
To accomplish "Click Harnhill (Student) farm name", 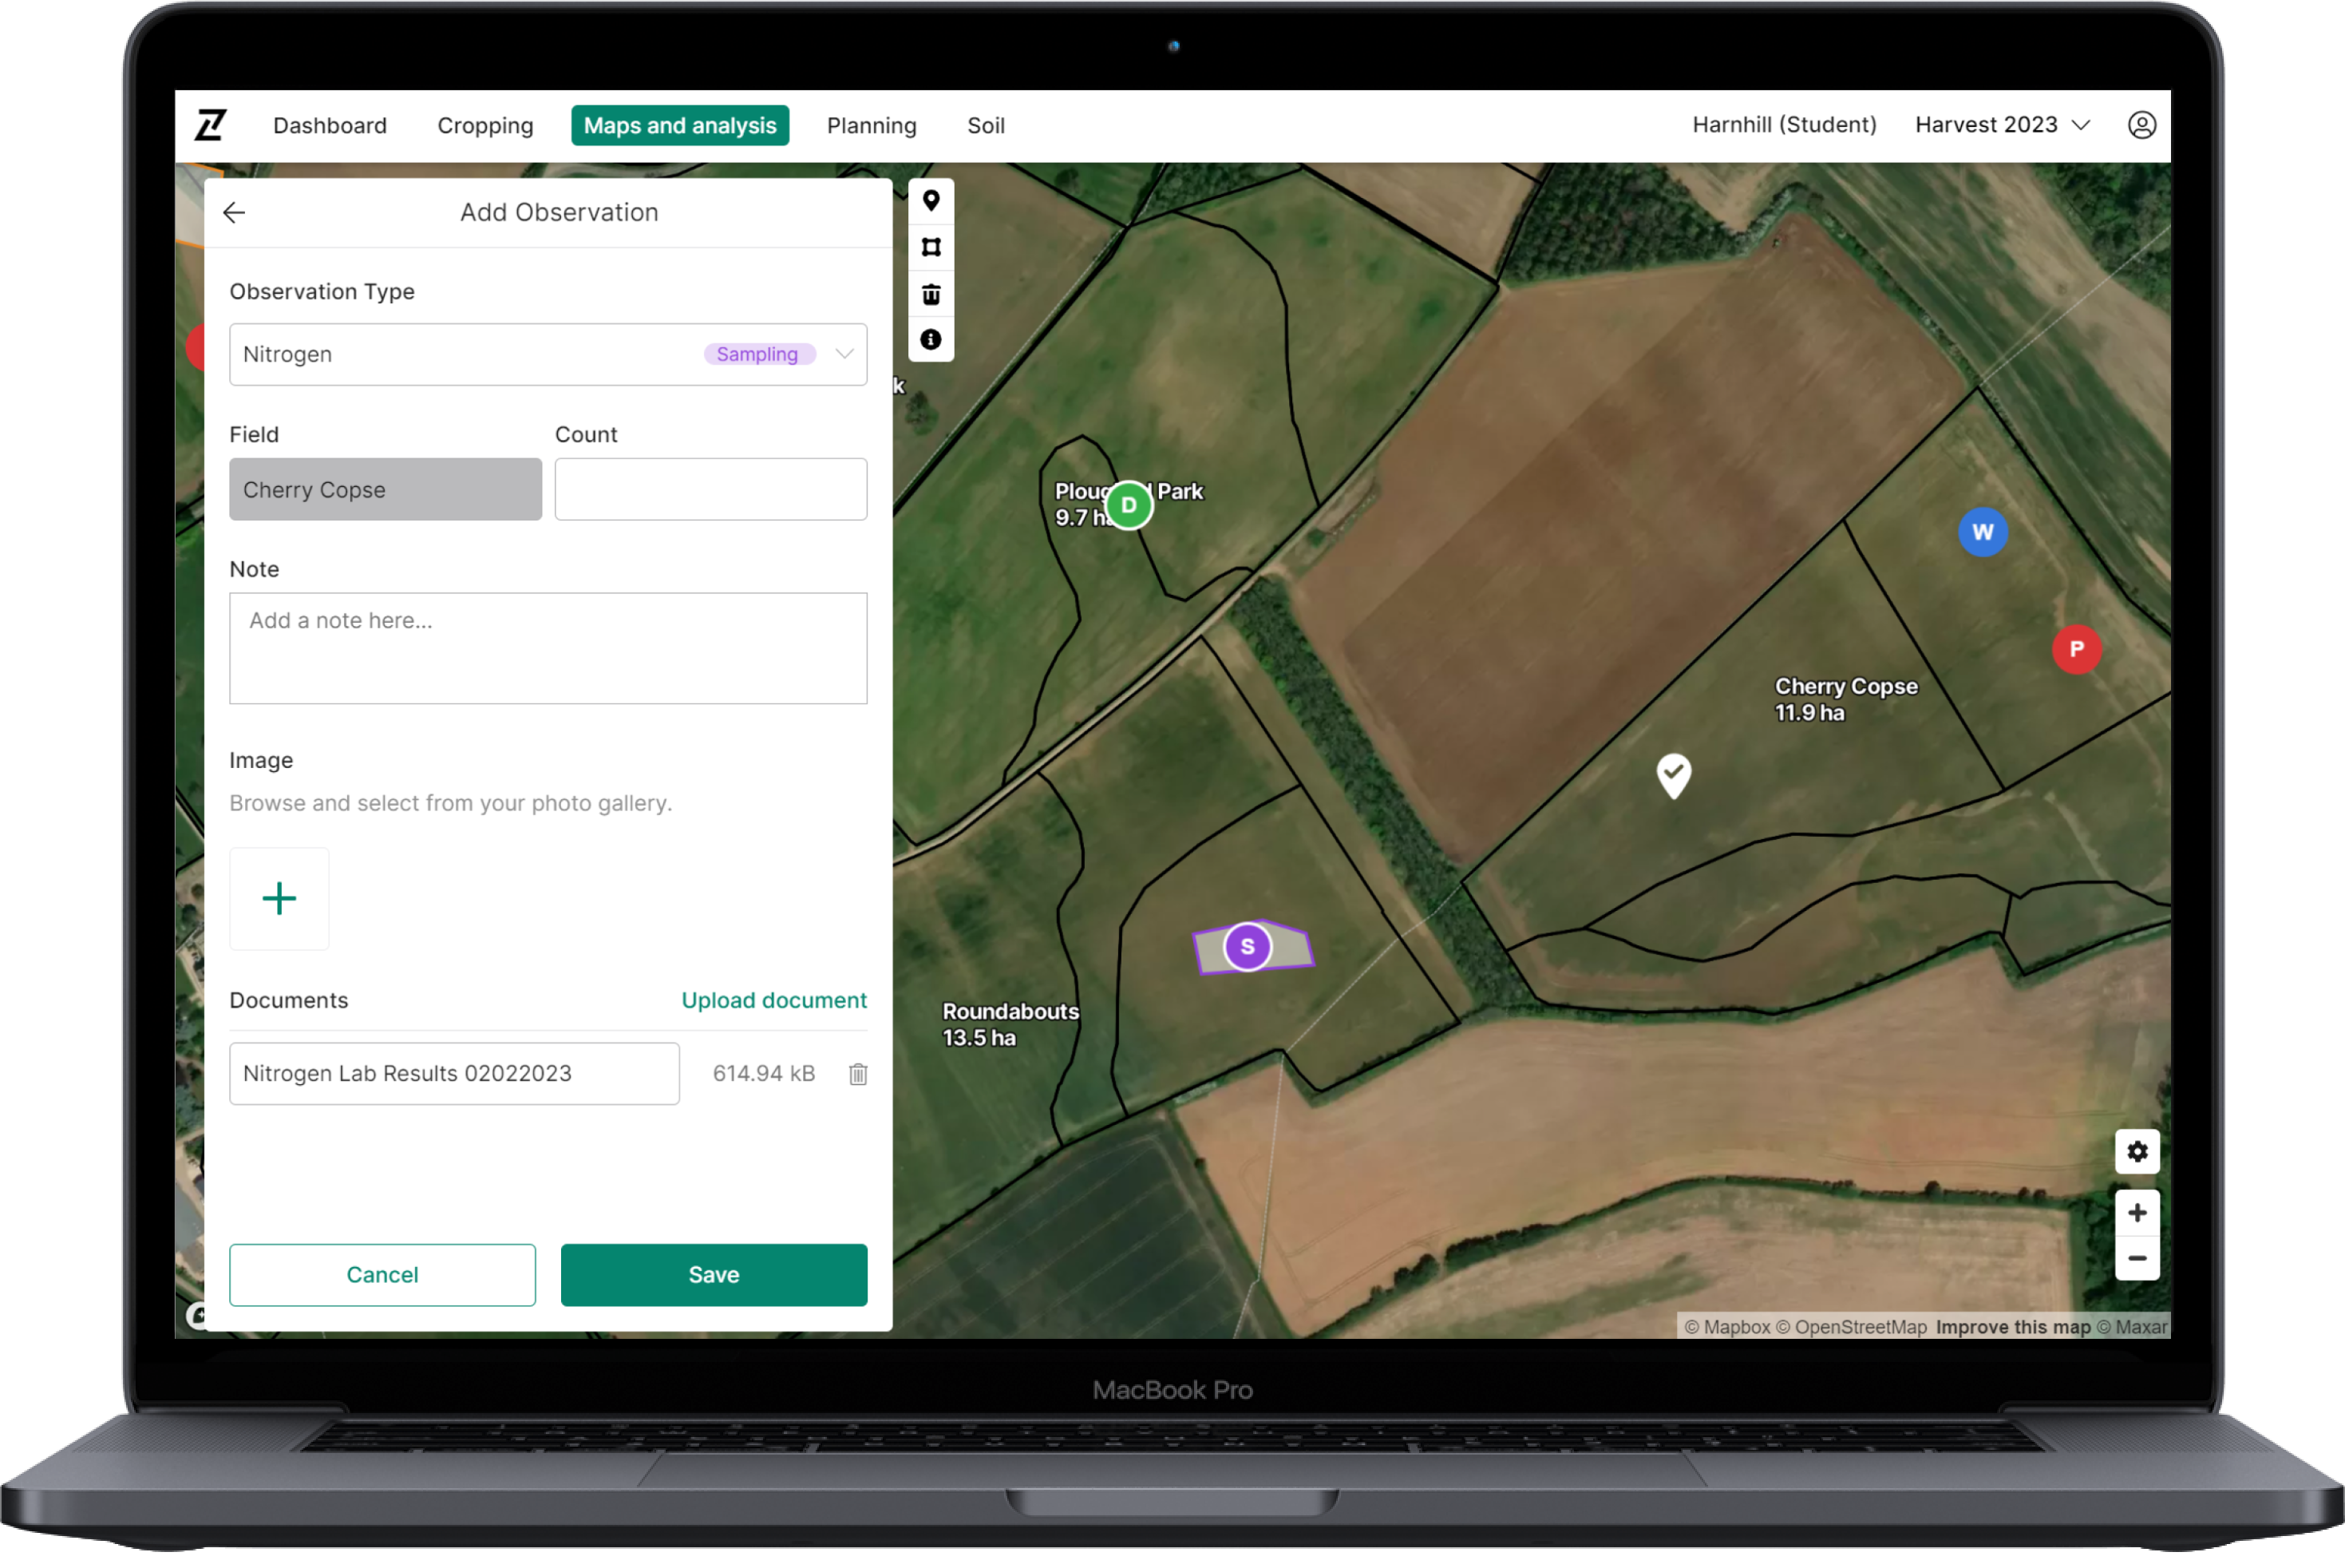I will pyautogui.click(x=1783, y=125).
